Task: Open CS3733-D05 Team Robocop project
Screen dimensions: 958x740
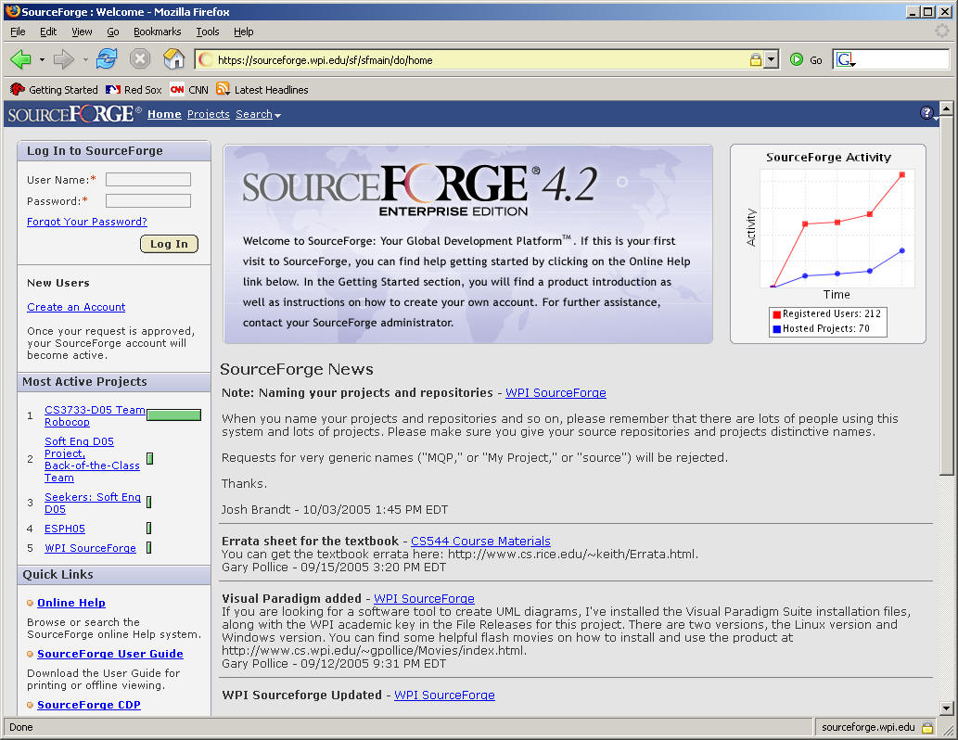Action: point(95,416)
